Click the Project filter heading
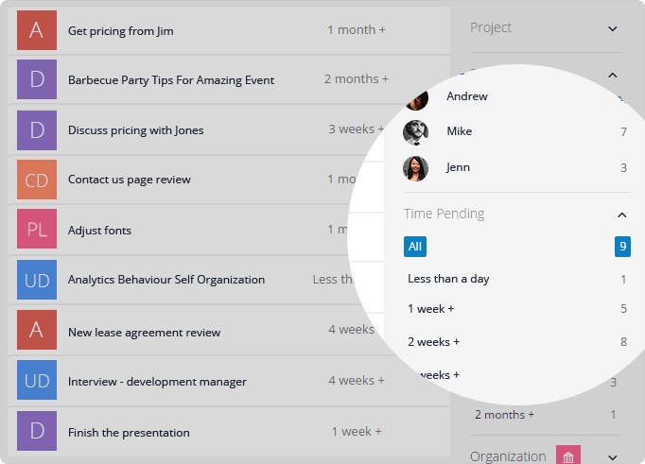 pos(490,27)
